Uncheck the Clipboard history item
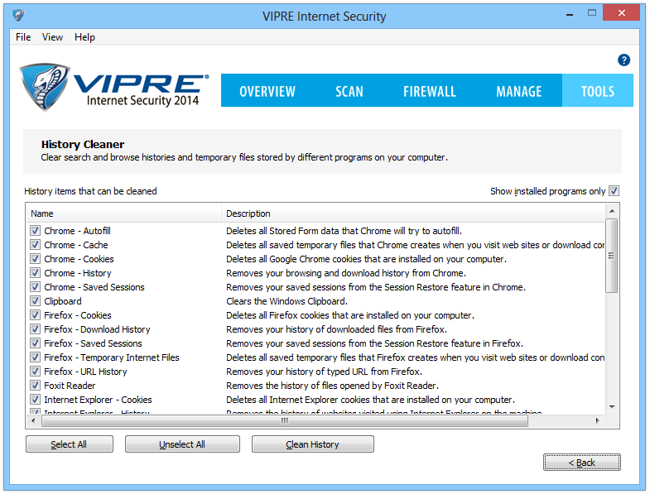The height and width of the screenshot is (494, 650). (36, 301)
